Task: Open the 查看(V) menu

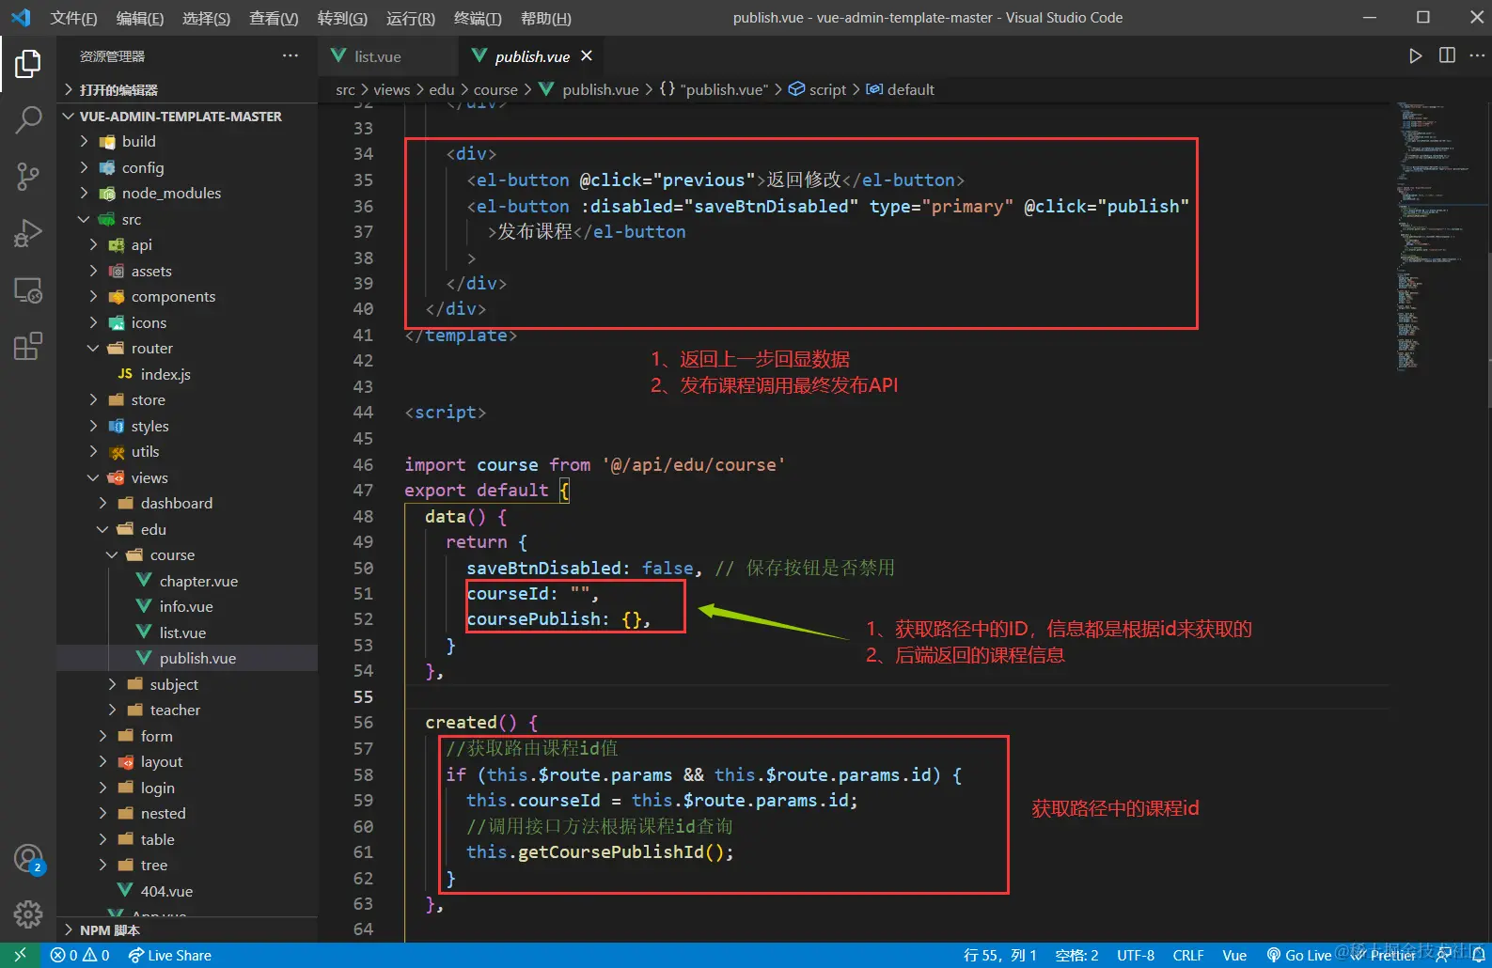Action: (274, 18)
